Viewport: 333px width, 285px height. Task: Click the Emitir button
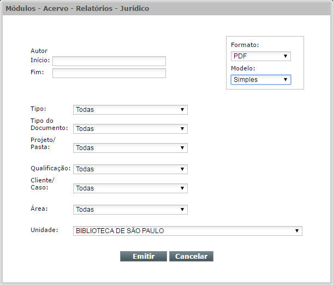(144, 256)
